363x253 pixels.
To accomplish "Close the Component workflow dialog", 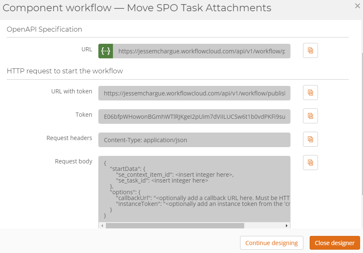I will pos(358,6).
